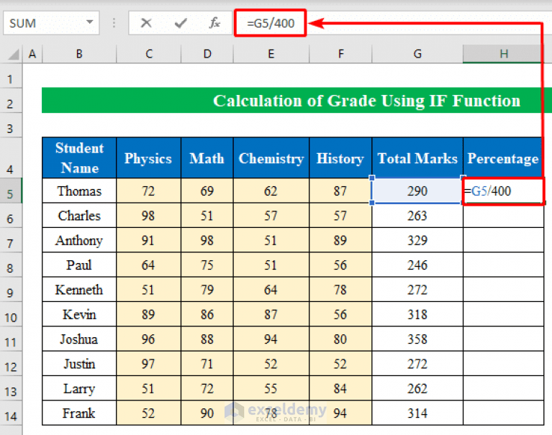
Task: Select column G header
Action: point(417,54)
